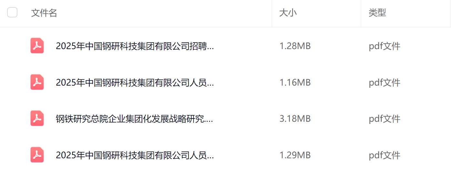
Task: Click the PDF icon of the 1.29MB file
Action: click(37, 155)
